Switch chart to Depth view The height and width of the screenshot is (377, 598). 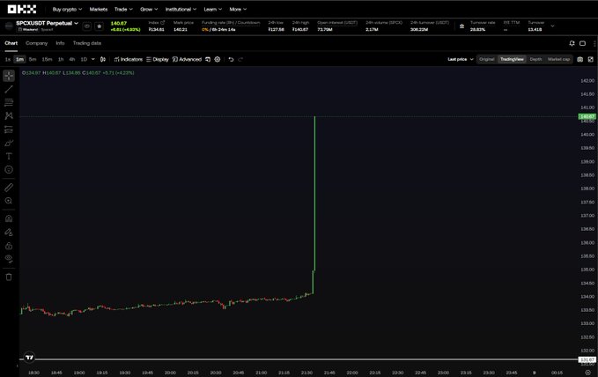pos(535,59)
